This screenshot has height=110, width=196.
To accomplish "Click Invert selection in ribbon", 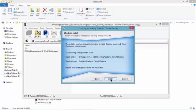I will 104,15.
